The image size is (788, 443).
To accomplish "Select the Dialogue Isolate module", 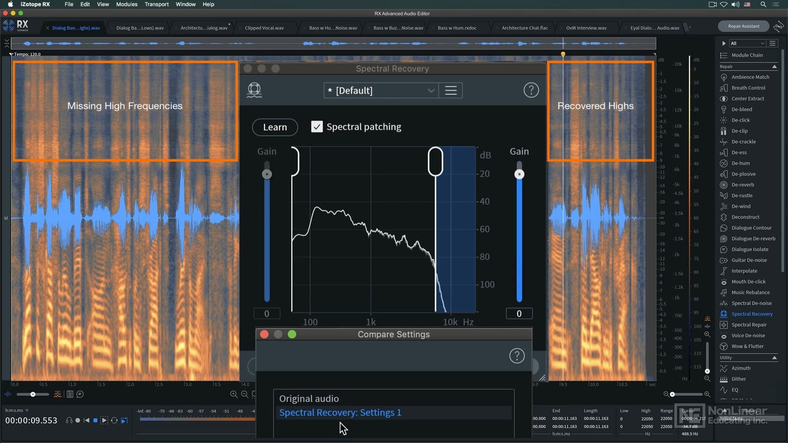I will coord(749,249).
